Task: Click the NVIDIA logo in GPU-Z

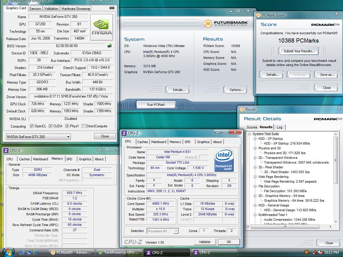Action: pos(102,27)
